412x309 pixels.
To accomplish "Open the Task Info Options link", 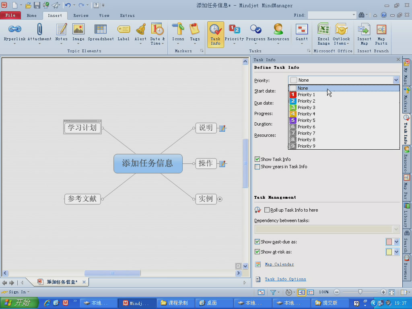I will [x=285, y=279].
